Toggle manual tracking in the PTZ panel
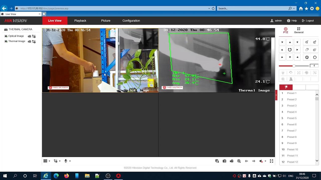Image resolution: width=321 pixels, height=180 pixels. coord(315,73)
